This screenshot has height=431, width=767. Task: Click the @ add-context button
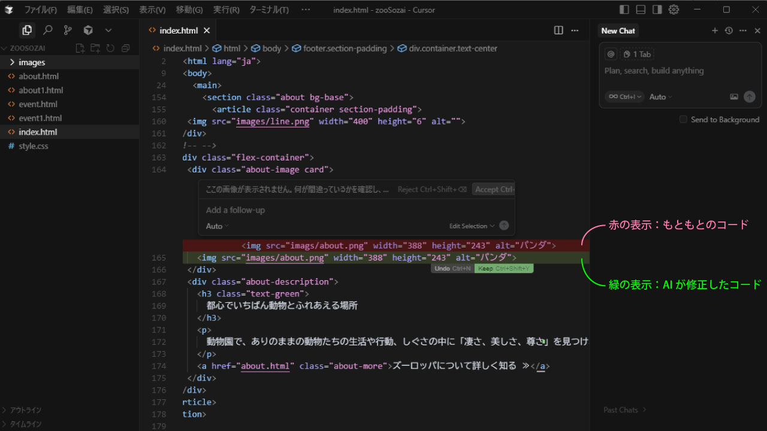(x=611, y=54)
